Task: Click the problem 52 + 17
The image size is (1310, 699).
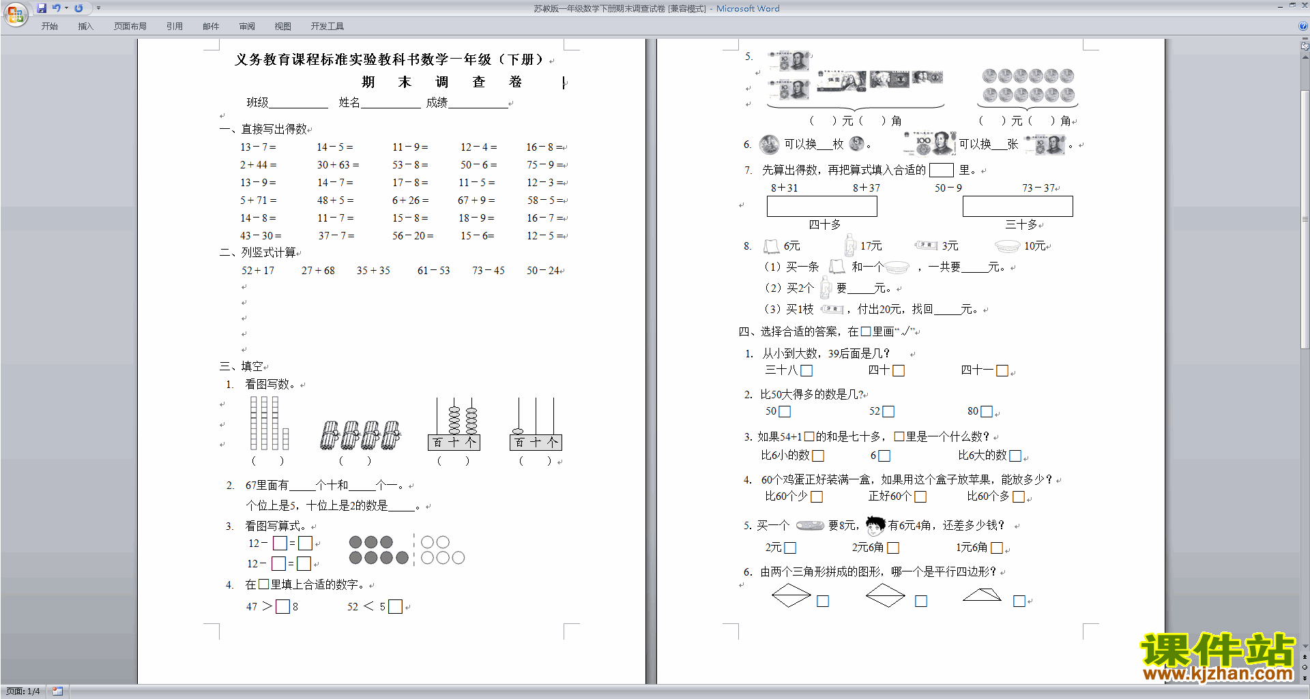Action: [258, 271]
